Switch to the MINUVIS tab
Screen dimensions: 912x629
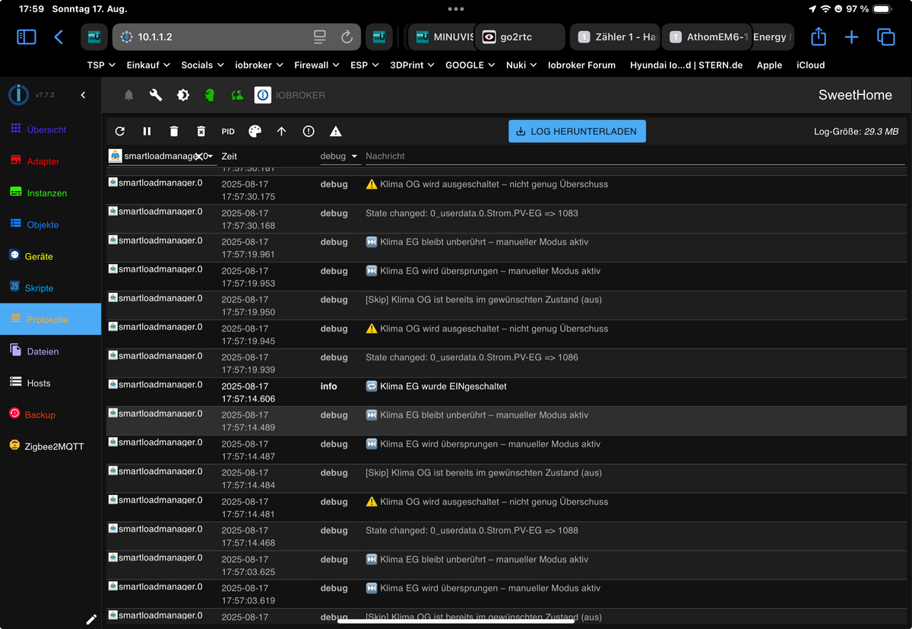click(441, 37)
